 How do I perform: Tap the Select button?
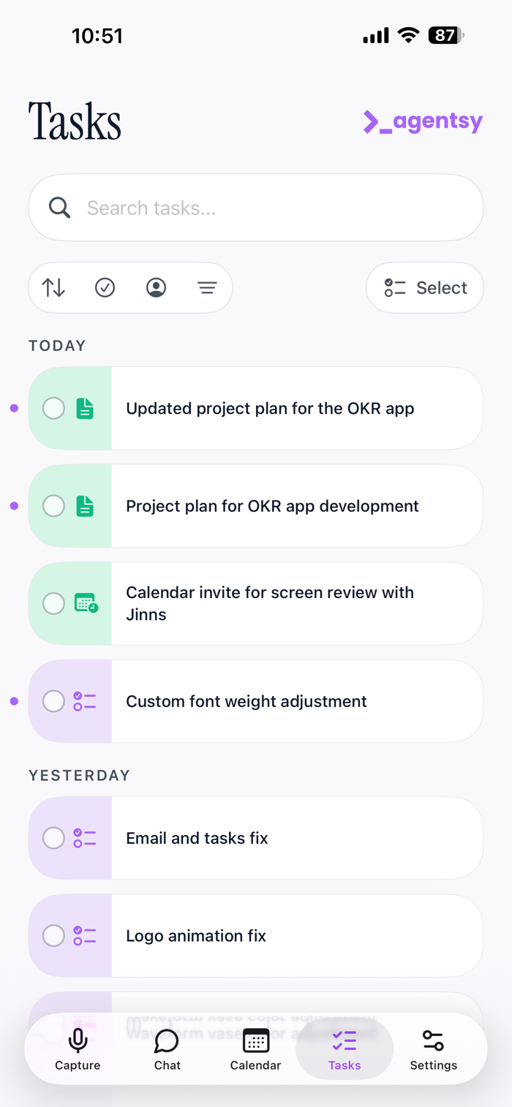click(x=425, y=288)
